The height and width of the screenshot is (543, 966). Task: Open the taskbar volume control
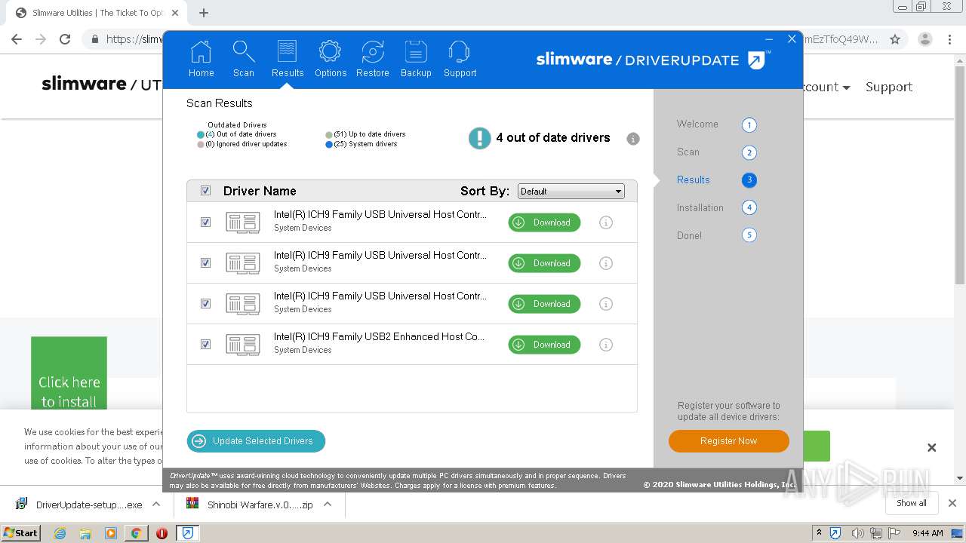coord(857,533)
